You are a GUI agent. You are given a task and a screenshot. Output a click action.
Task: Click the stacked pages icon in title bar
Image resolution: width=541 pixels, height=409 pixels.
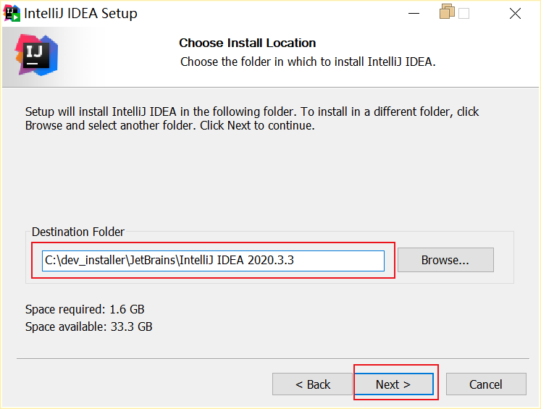[x=447, y=12]
